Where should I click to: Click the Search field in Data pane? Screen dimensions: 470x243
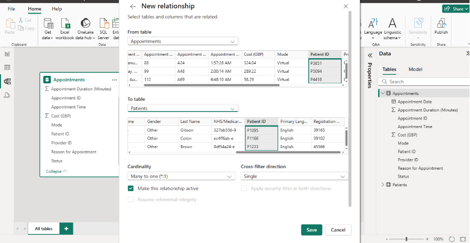424,81
